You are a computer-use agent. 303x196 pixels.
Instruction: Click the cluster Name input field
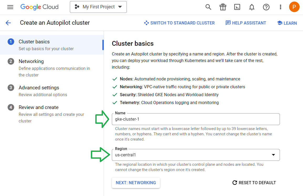[196, 119]
